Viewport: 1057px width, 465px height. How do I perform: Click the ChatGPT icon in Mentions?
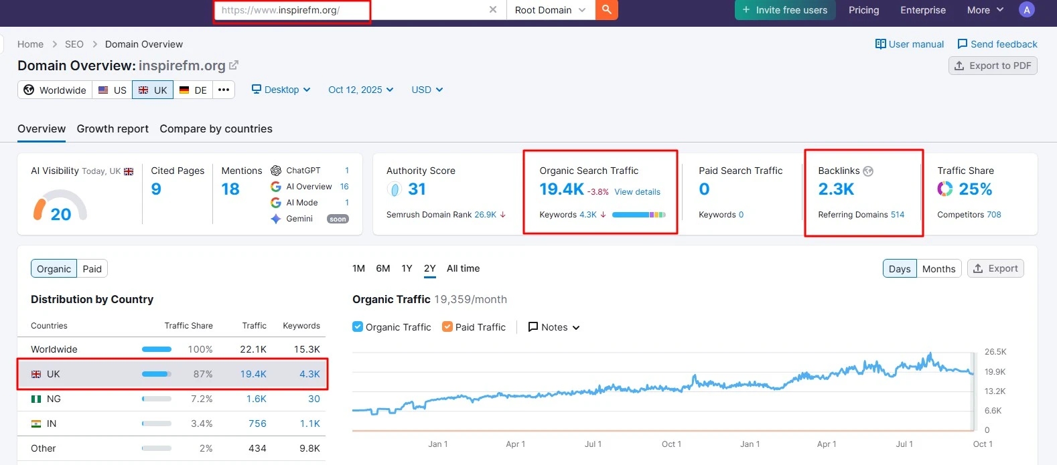point(275,171)
